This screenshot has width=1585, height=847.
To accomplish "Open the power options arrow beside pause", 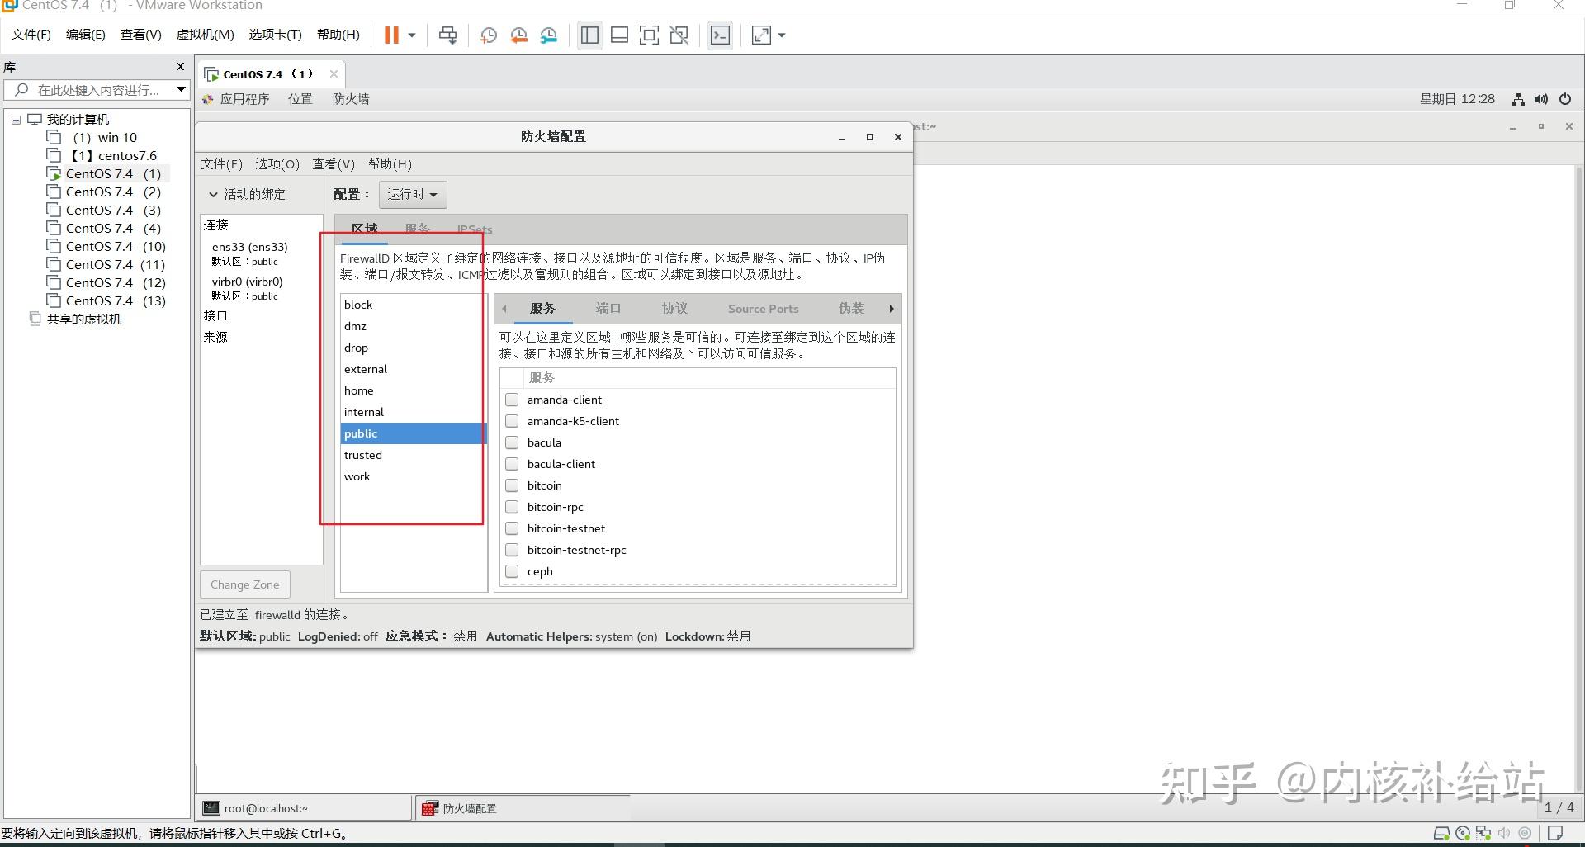I will coord(412,35).
